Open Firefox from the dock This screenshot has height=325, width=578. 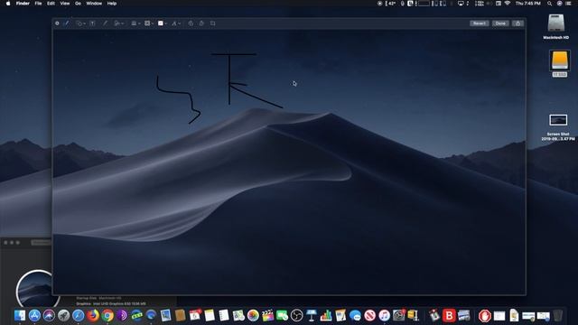coord(93,315)
